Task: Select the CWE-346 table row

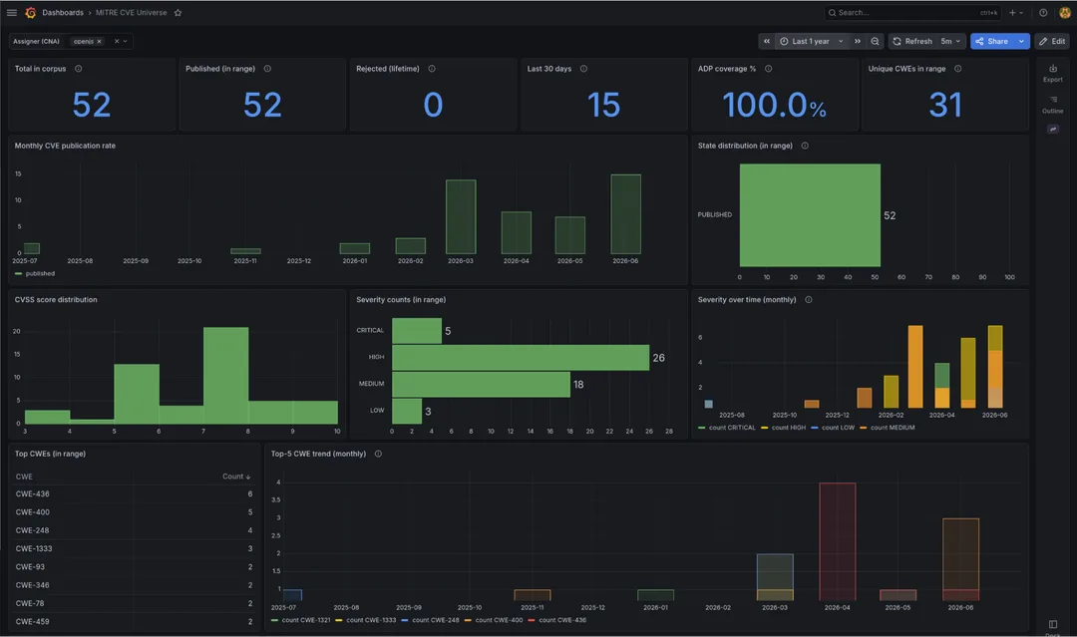Action: [134, 585]
